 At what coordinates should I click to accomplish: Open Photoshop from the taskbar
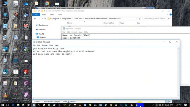point(121,105)
